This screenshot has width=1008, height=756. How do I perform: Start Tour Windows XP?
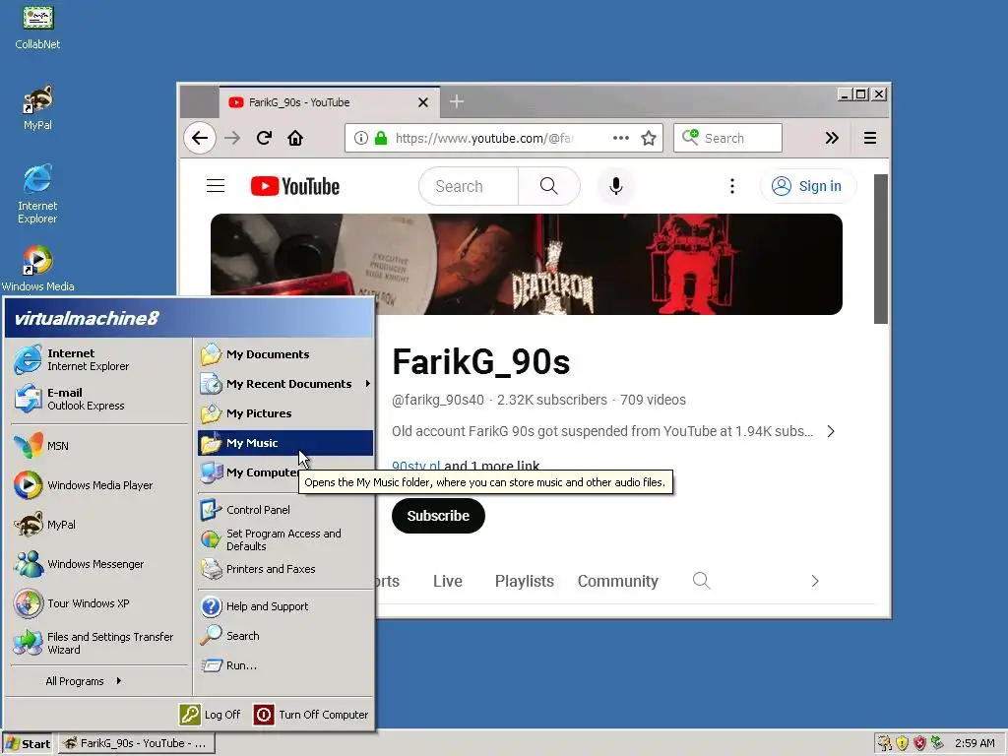tap(99, 603)
